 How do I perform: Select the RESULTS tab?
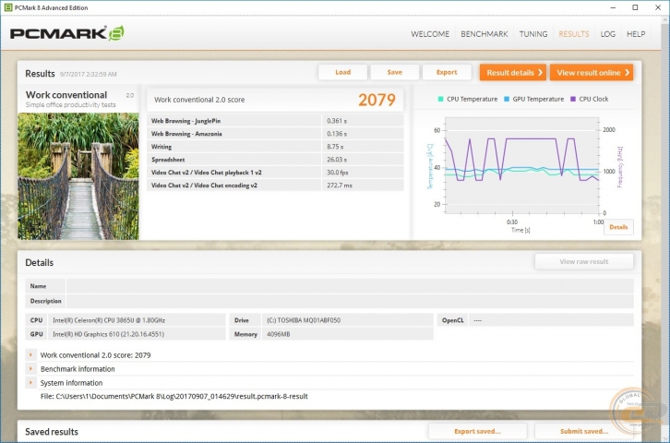click(x=573, y=34)
